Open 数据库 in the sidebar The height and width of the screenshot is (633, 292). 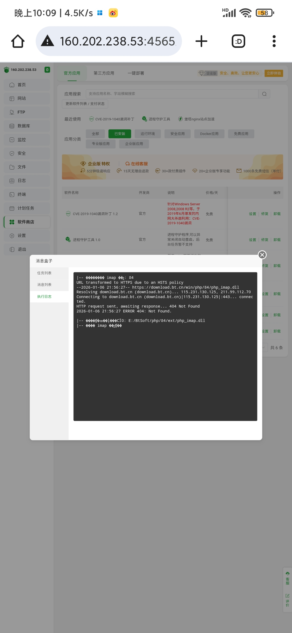pos(27,126)
